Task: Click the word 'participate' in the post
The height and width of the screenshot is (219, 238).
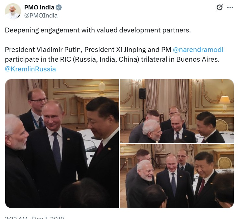Action: tap(20, 60)
